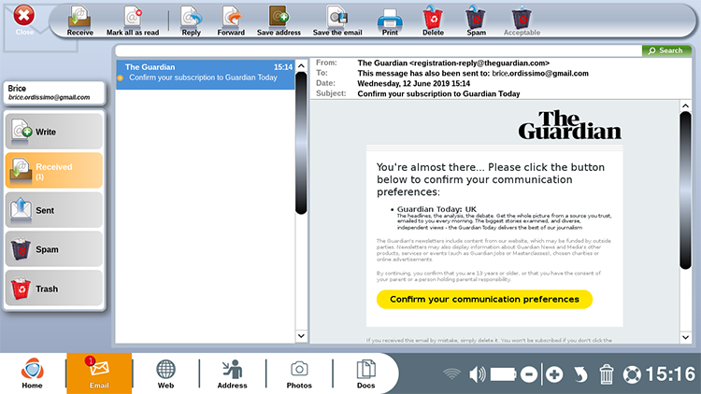Forward the selected email

coord(231,21)
